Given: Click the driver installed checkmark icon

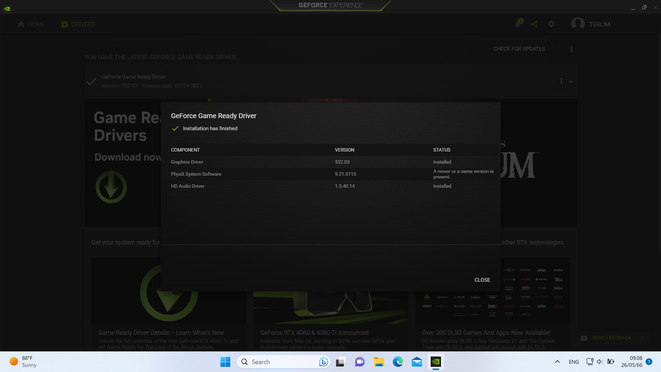Looking at the screenshot, I should pyautogui.click(x=91, y=82).
